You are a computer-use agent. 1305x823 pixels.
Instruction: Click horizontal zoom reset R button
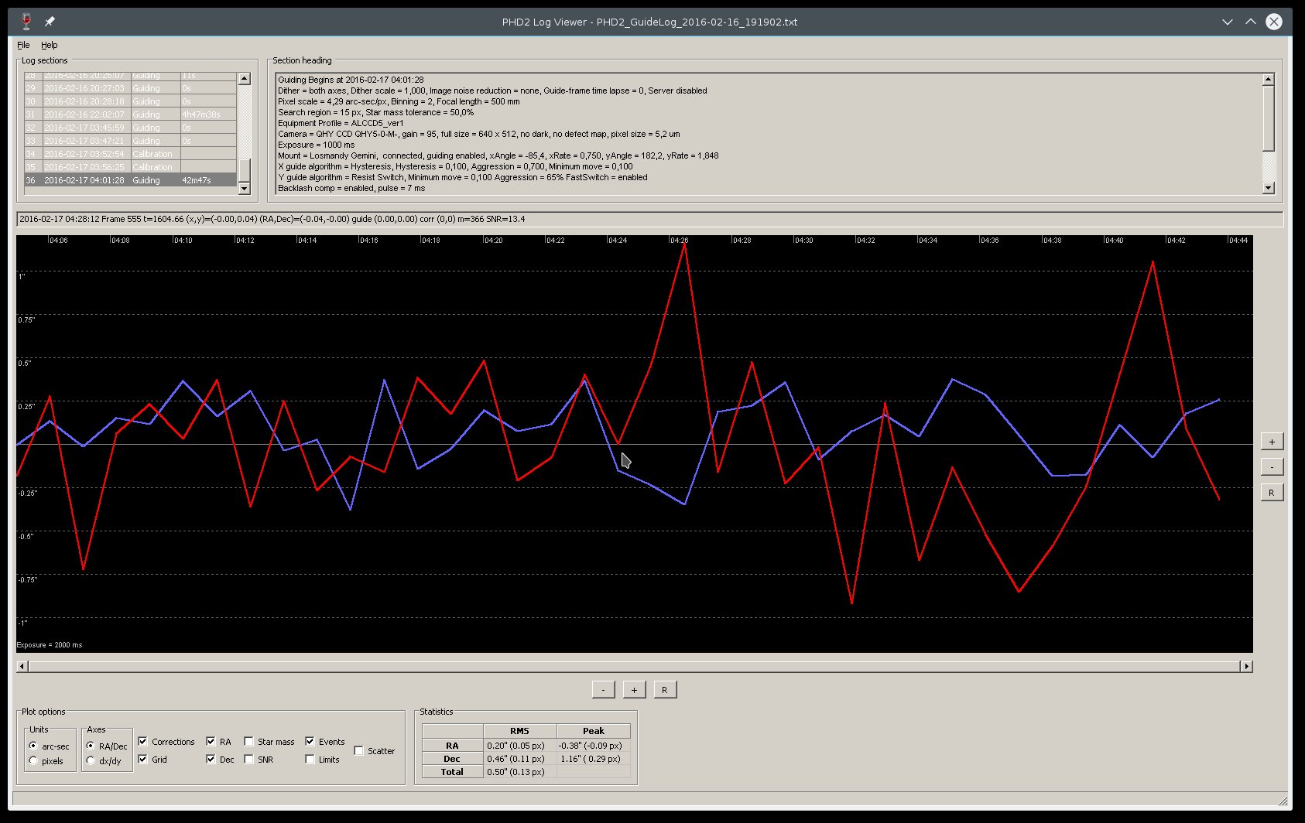pos(665,690)
